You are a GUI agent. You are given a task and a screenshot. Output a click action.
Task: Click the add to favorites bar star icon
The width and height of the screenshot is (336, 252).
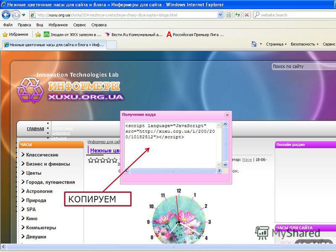[38, 34]
